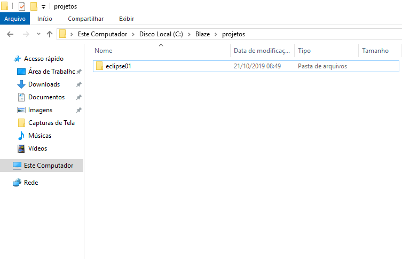Screen dimensions: 402x259
Task: Select the eclipse01 folder name
Action: (x=119, y=66)
